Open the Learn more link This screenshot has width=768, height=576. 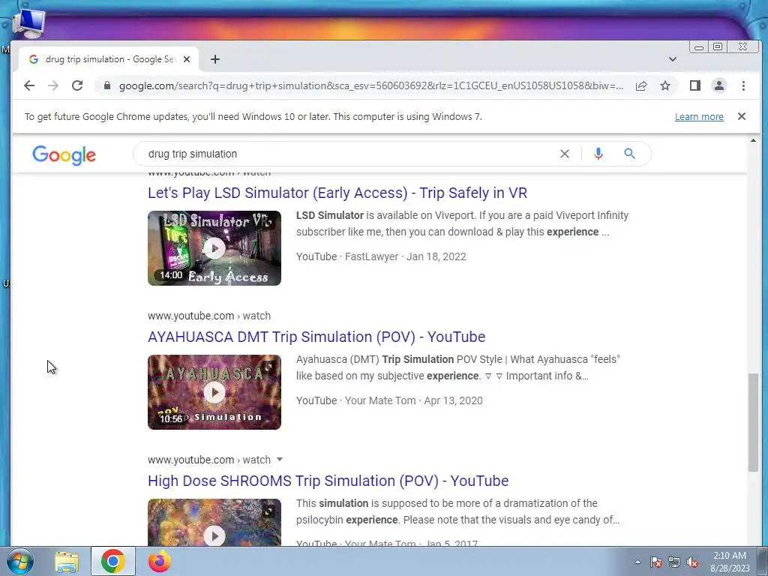(699, 116)
